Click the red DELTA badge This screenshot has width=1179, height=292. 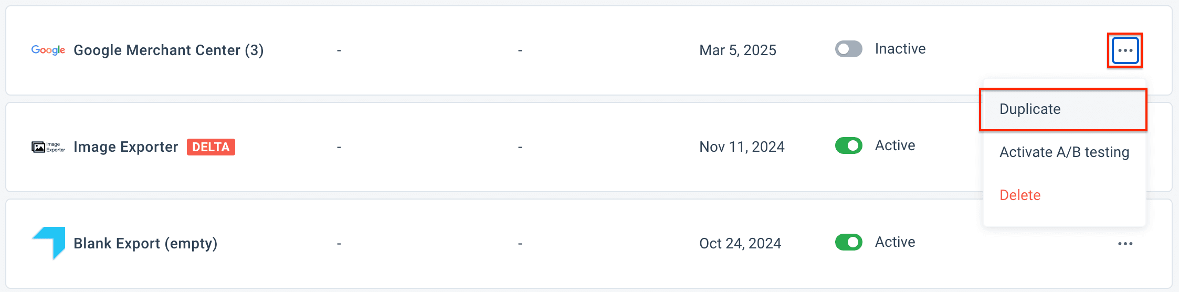pos(211,147)
